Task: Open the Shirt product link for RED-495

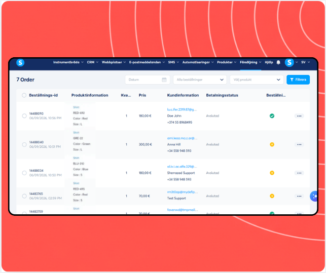Action: [x=76, y=183]
